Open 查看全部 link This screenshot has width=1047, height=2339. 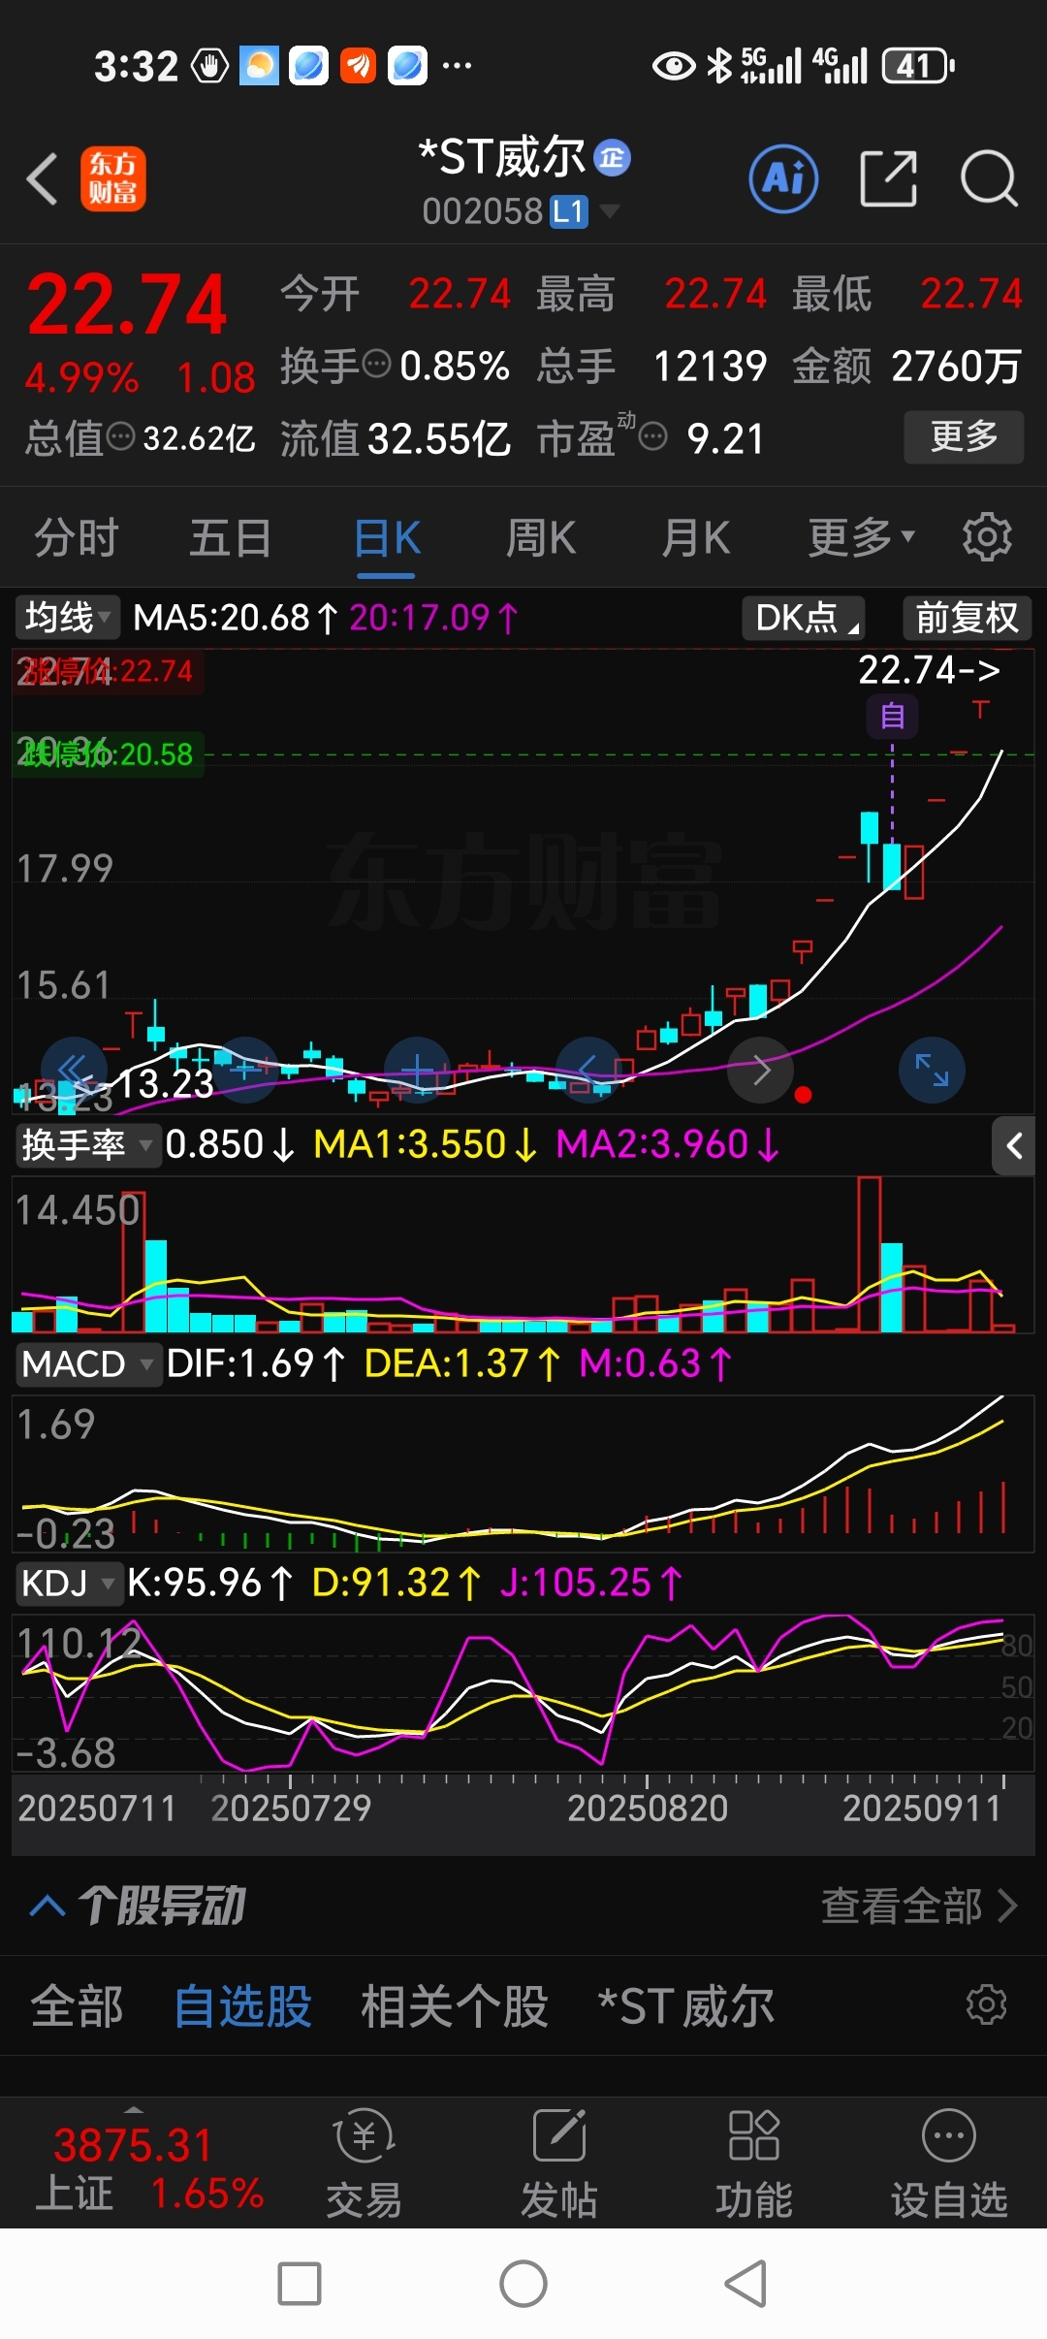pos(919,1906)
